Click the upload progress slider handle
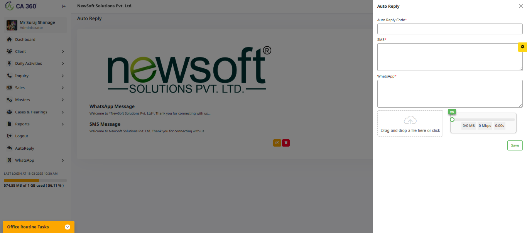The width and height of the screenshot is (527, 233). (x=452, y=120)
